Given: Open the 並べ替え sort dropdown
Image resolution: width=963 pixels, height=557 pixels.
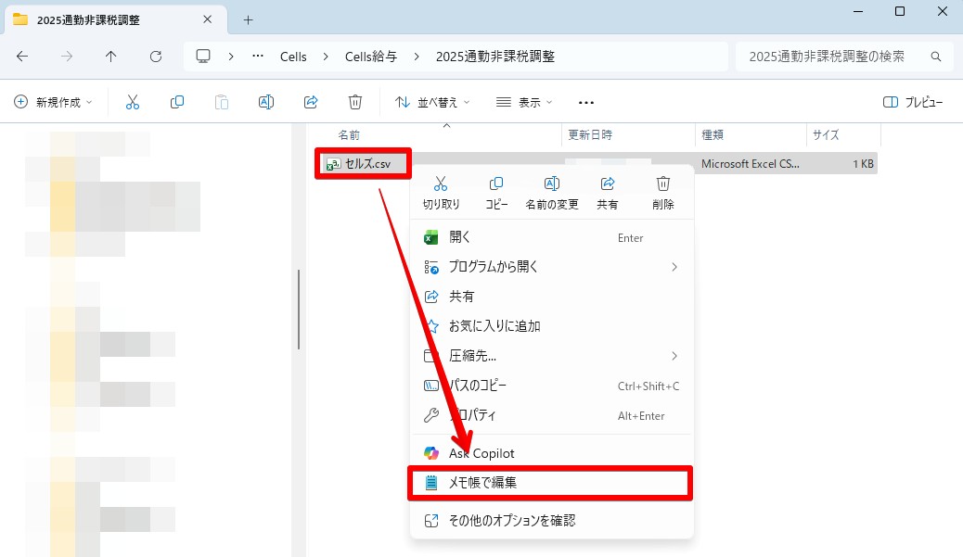Looking at the screenshot, I should 432,102.
